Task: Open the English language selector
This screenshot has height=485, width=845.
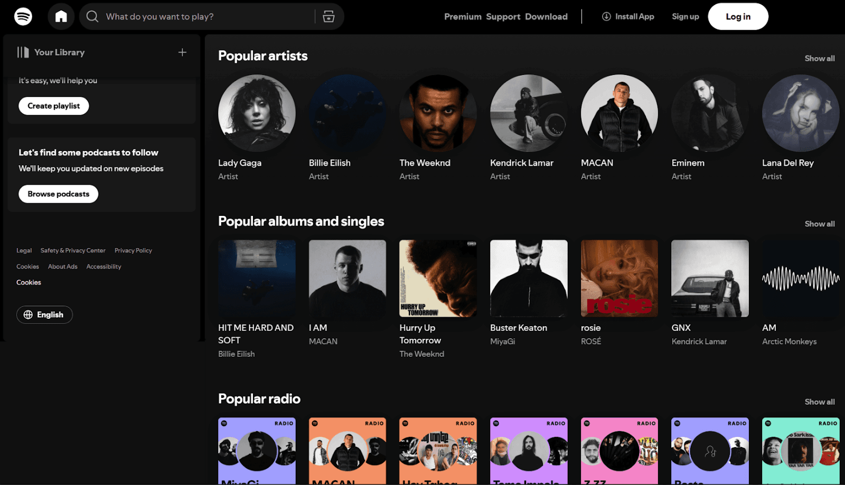Action: click(x=44, y=315)
